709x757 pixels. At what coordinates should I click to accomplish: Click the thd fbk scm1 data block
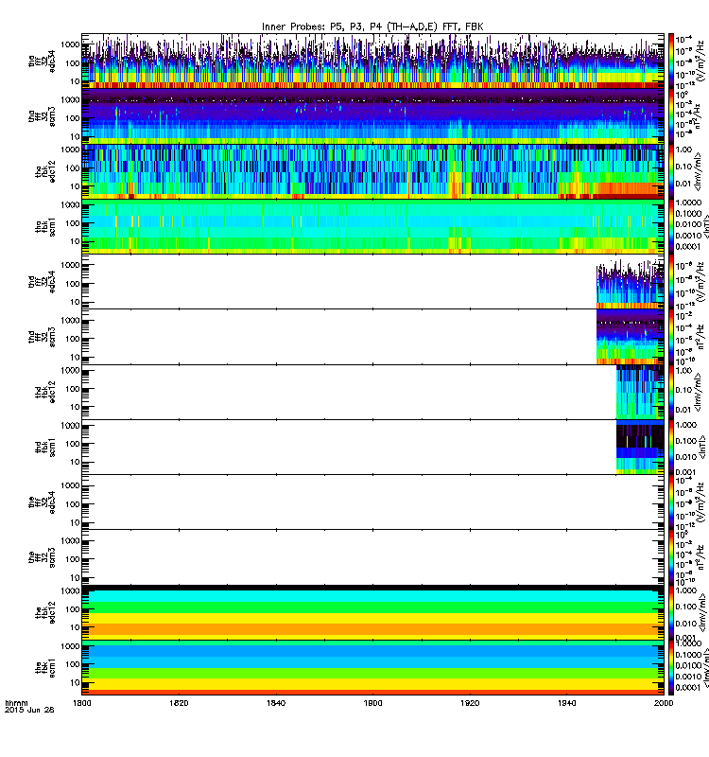coord(640,448)
